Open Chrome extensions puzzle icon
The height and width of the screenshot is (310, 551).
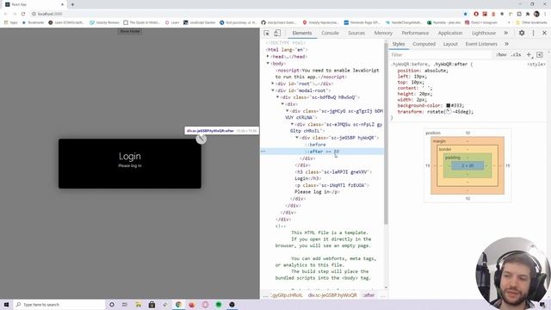(x=528, y=14)
